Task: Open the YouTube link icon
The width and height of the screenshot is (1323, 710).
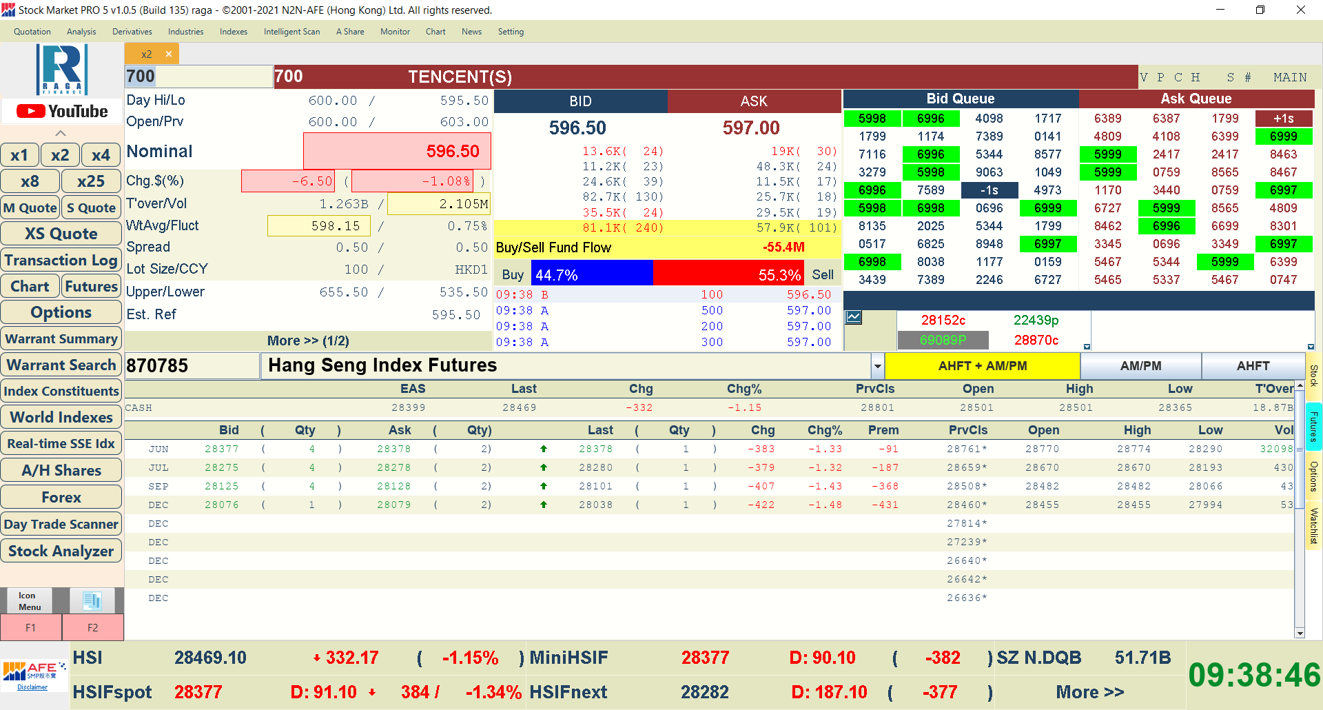Action: (62, 111)
